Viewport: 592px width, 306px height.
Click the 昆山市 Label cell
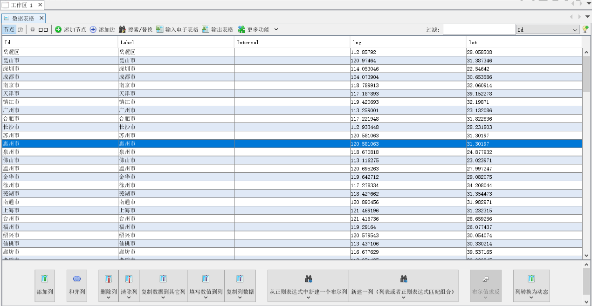tap(176, 61)
